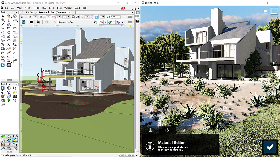Click the LiveSync camera sync icon
Screen dimensions: 280x157
tap(39, 22)
